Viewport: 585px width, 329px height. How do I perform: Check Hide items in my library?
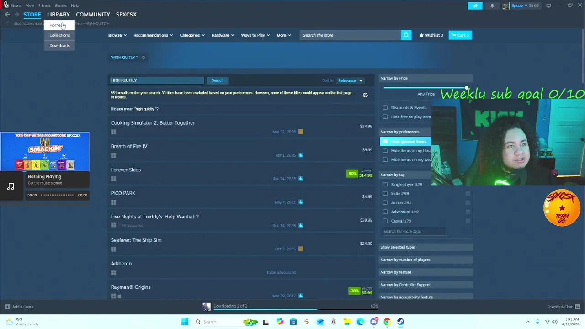click(x=385, y=151)
